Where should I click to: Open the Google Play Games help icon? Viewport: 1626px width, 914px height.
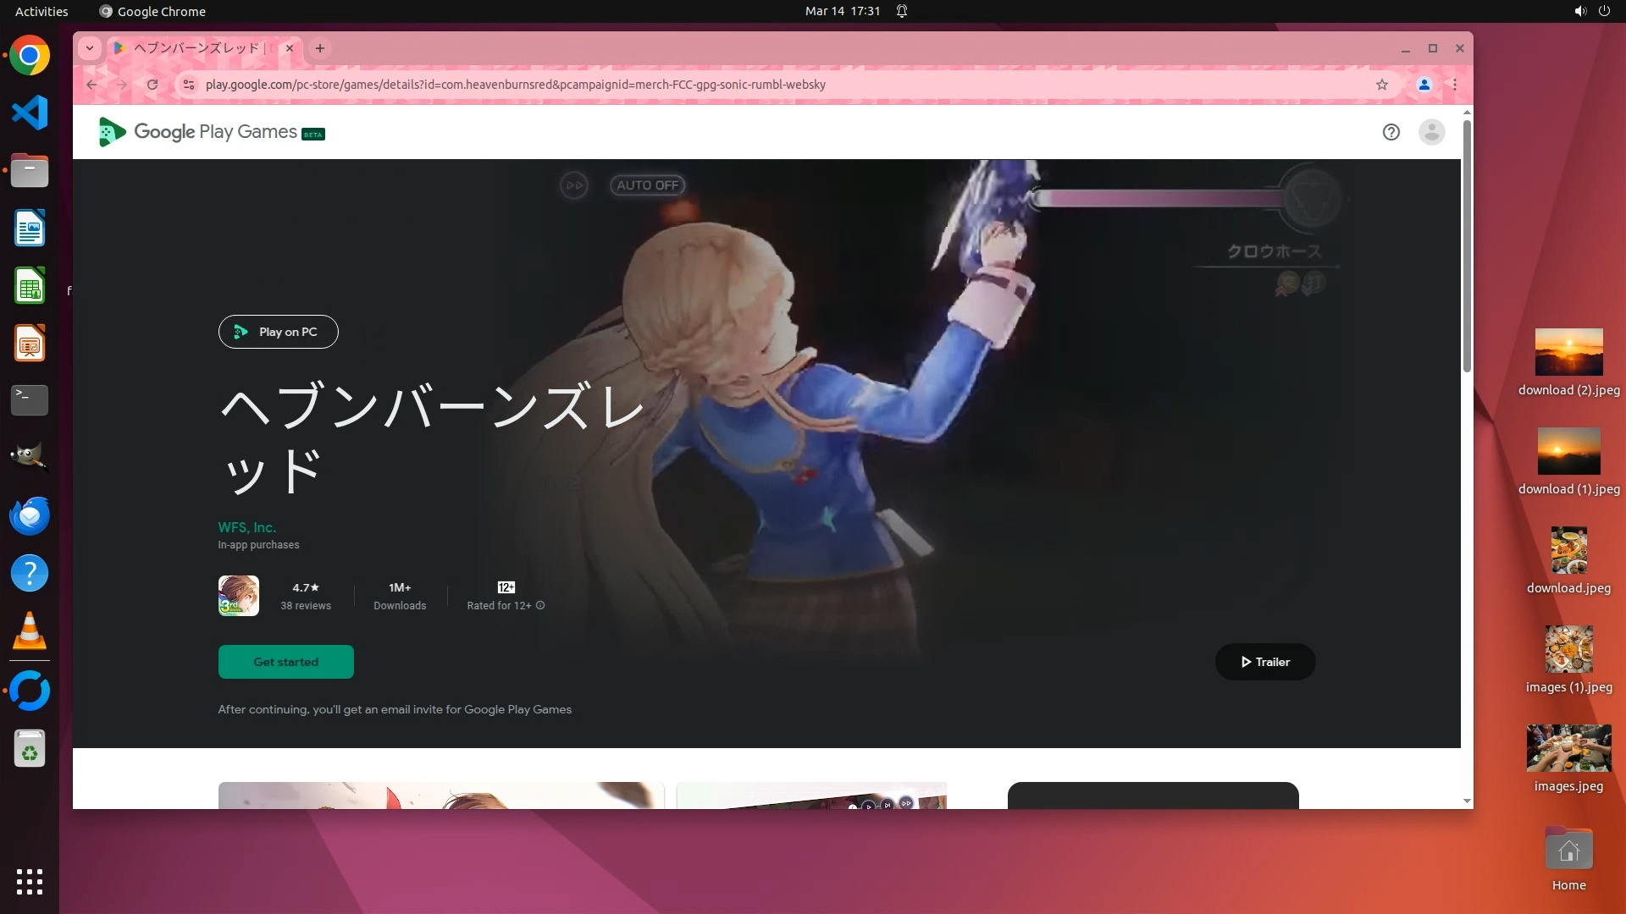[x=1391, y=132]
